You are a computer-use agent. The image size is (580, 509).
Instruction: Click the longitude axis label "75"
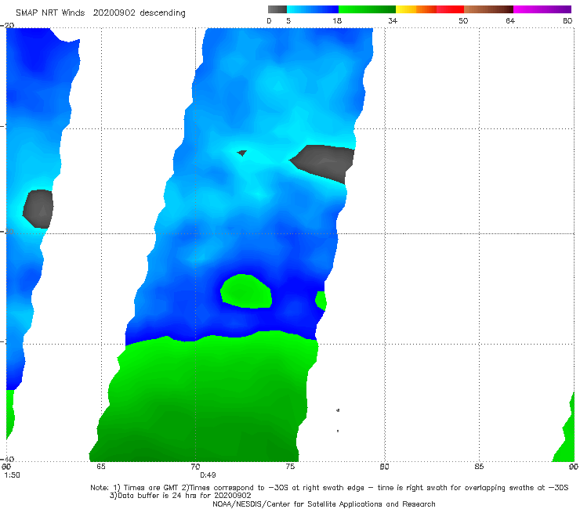(290, 467)
